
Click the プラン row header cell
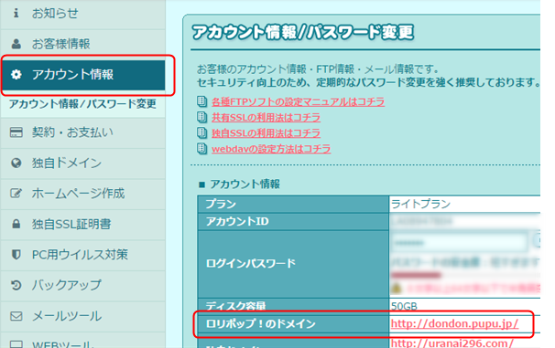click(293, 204)
